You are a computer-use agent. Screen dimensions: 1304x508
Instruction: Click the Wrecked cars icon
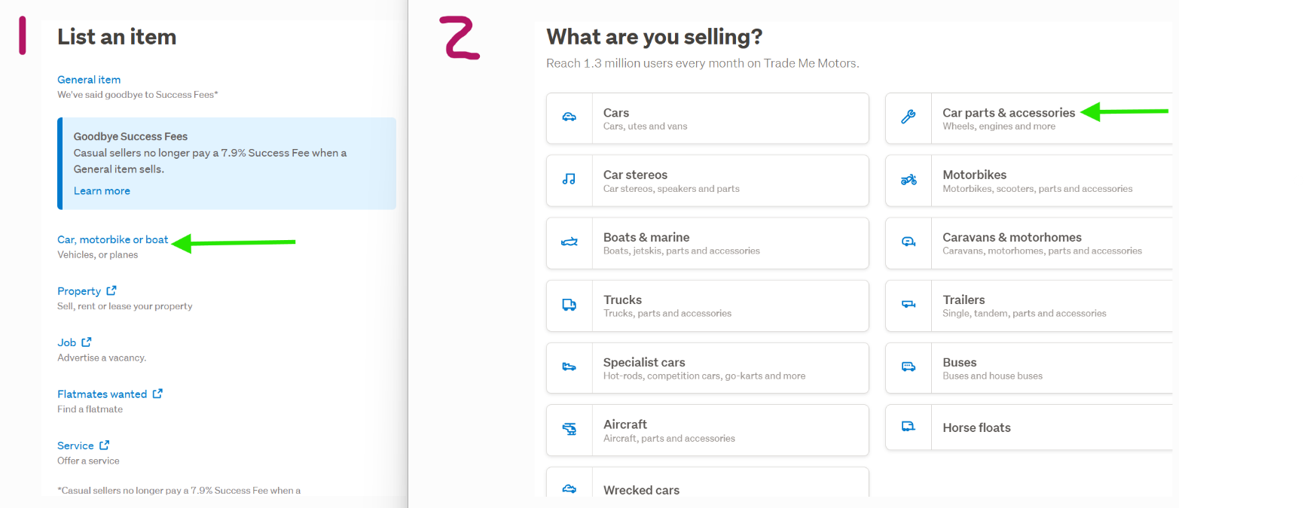[570, 488]
